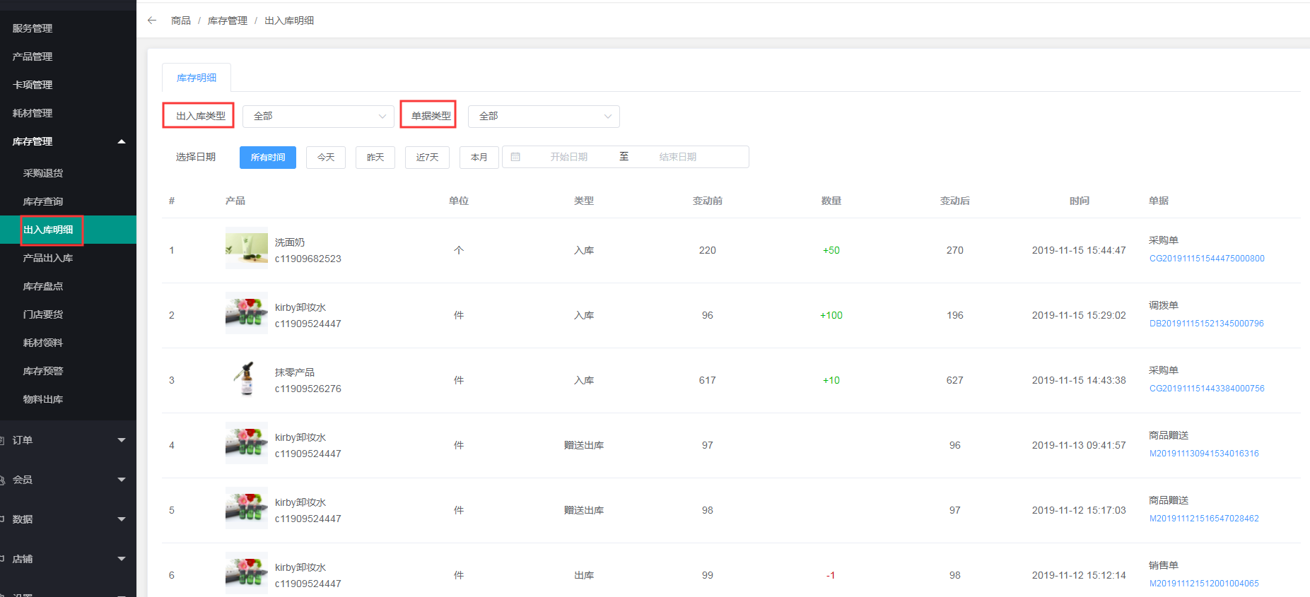The width and height of the screenshot is (1310, 597).
Task: Click the kirby卸妆水 thumbnail in row 5
Action: coord(247,508)
